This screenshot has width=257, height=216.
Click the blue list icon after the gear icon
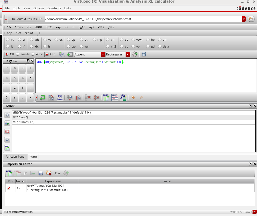coord(144,54)
